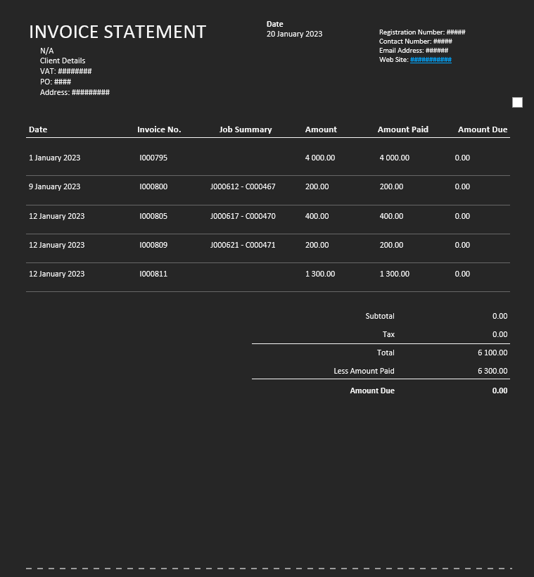Click Less Amount Paid value 6 300.00
534x577 pixels.
492,371
